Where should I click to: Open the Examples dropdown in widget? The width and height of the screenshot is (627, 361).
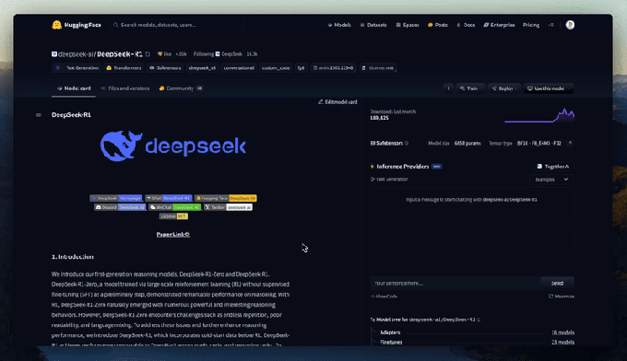(551, 180)
